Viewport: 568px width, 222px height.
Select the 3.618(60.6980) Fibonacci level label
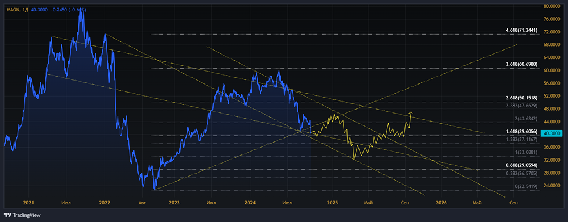click(521, 64)
